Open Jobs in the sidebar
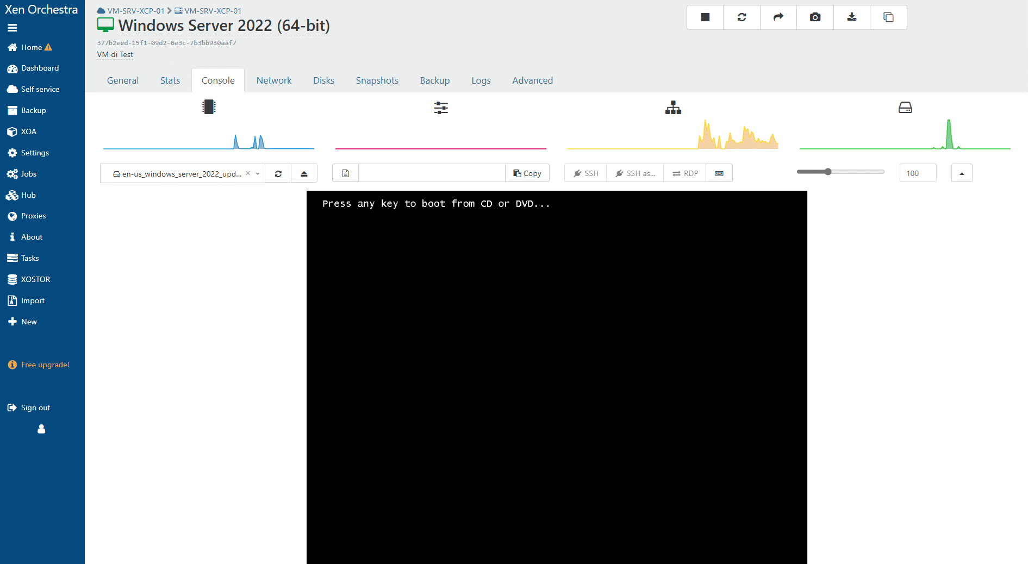 coord(22,174)
